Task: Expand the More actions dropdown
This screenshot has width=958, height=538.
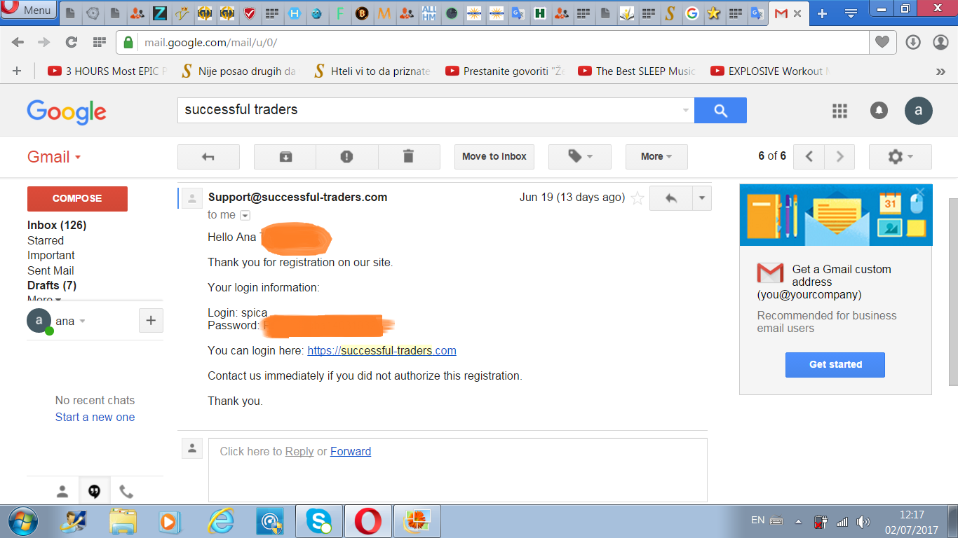Action: pyautogui.click(x=656, y=157)
